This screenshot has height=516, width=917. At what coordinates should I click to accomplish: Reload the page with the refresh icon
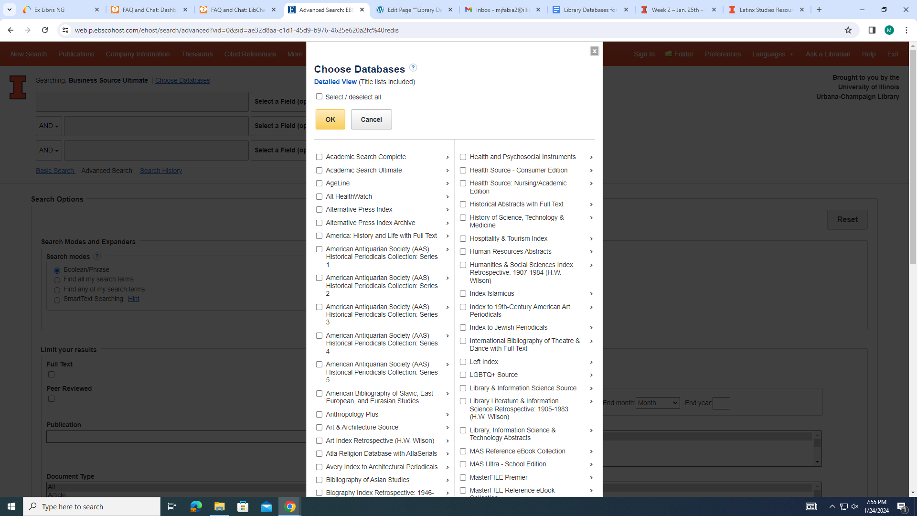[45, 30]
